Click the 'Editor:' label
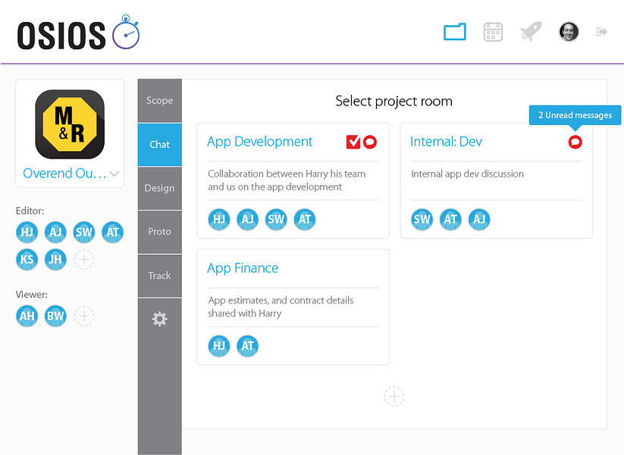Viewport: 624px width, 455px height. 30,211
